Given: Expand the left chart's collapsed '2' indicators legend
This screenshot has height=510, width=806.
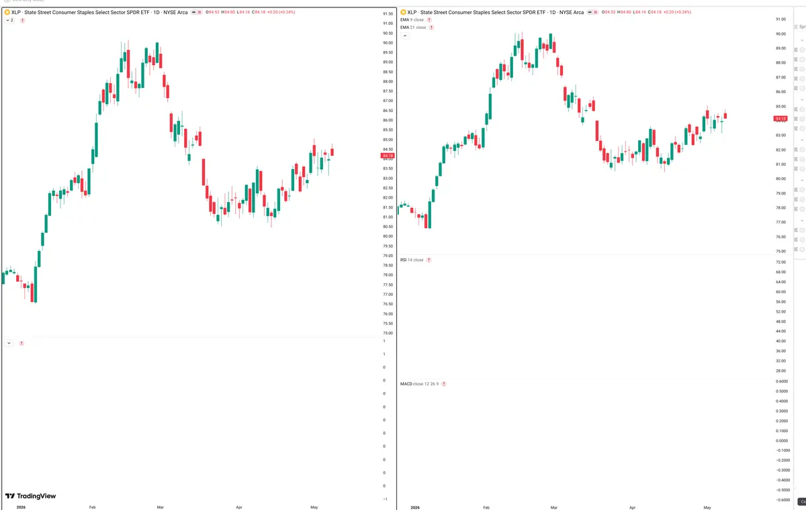Looking at the screenshot, I should (9, 20).
